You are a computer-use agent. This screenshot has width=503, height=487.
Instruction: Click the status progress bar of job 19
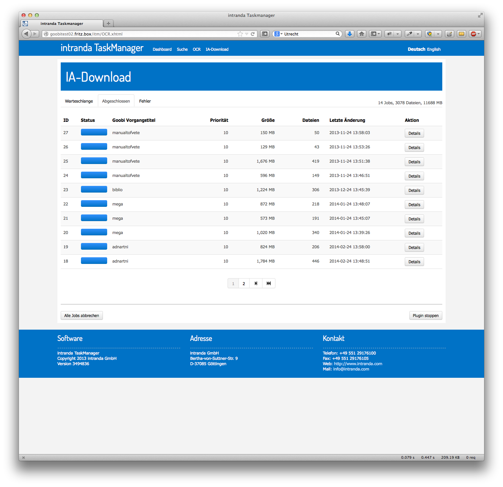94,246
